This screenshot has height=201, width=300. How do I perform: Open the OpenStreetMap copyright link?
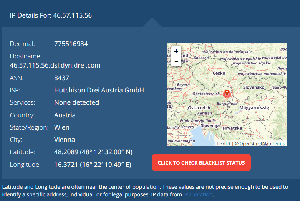(x=255, y=143)
